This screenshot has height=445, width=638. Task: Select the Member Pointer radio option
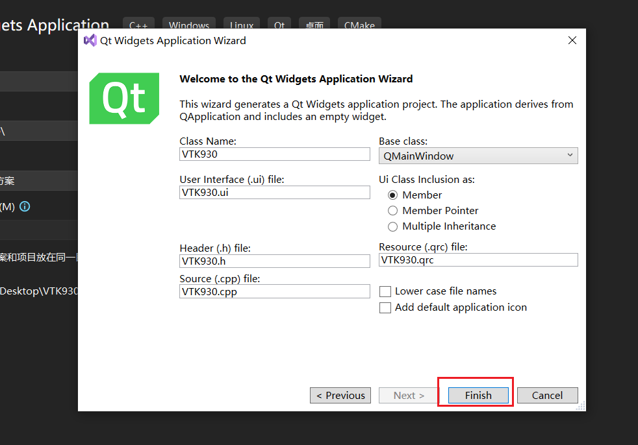392,211
